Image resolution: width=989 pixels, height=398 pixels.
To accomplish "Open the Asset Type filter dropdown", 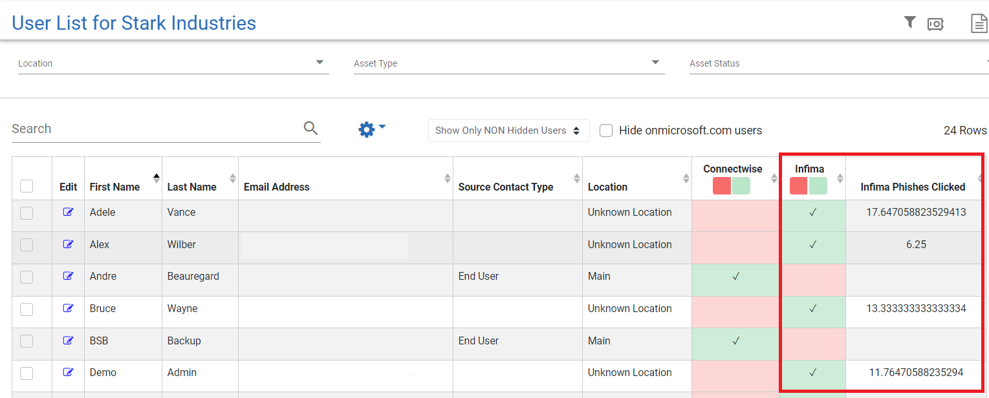I will (x=509, y=63).
